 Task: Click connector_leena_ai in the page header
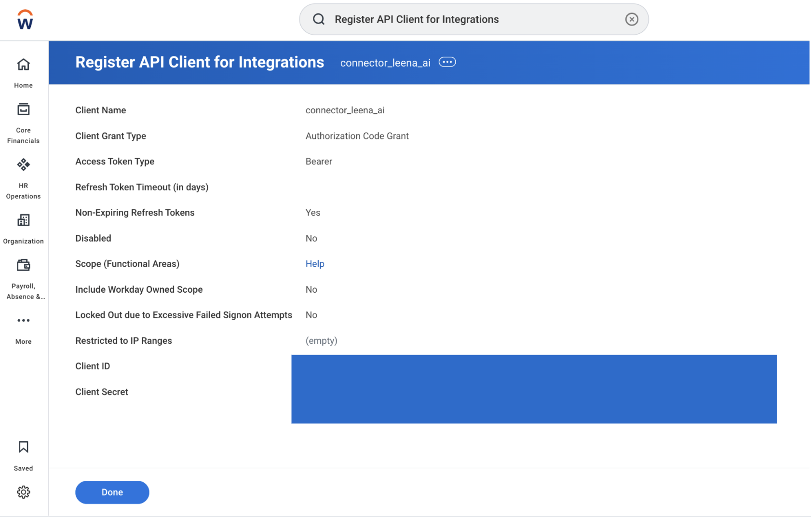[x=385, y=63]
